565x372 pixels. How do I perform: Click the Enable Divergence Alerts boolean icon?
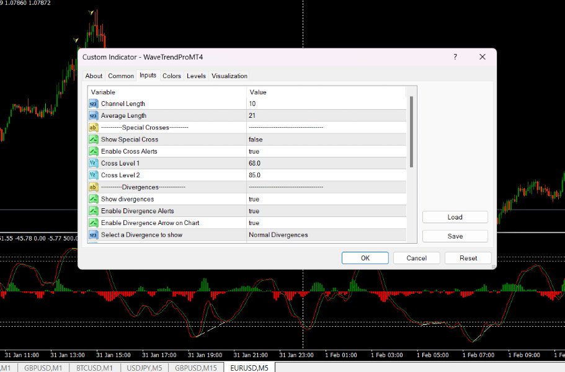(93, 211)
